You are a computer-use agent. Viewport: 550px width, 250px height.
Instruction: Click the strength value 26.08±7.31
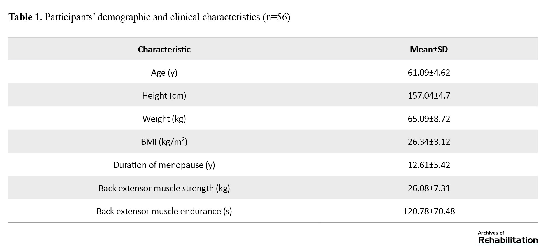pos(429,188)
